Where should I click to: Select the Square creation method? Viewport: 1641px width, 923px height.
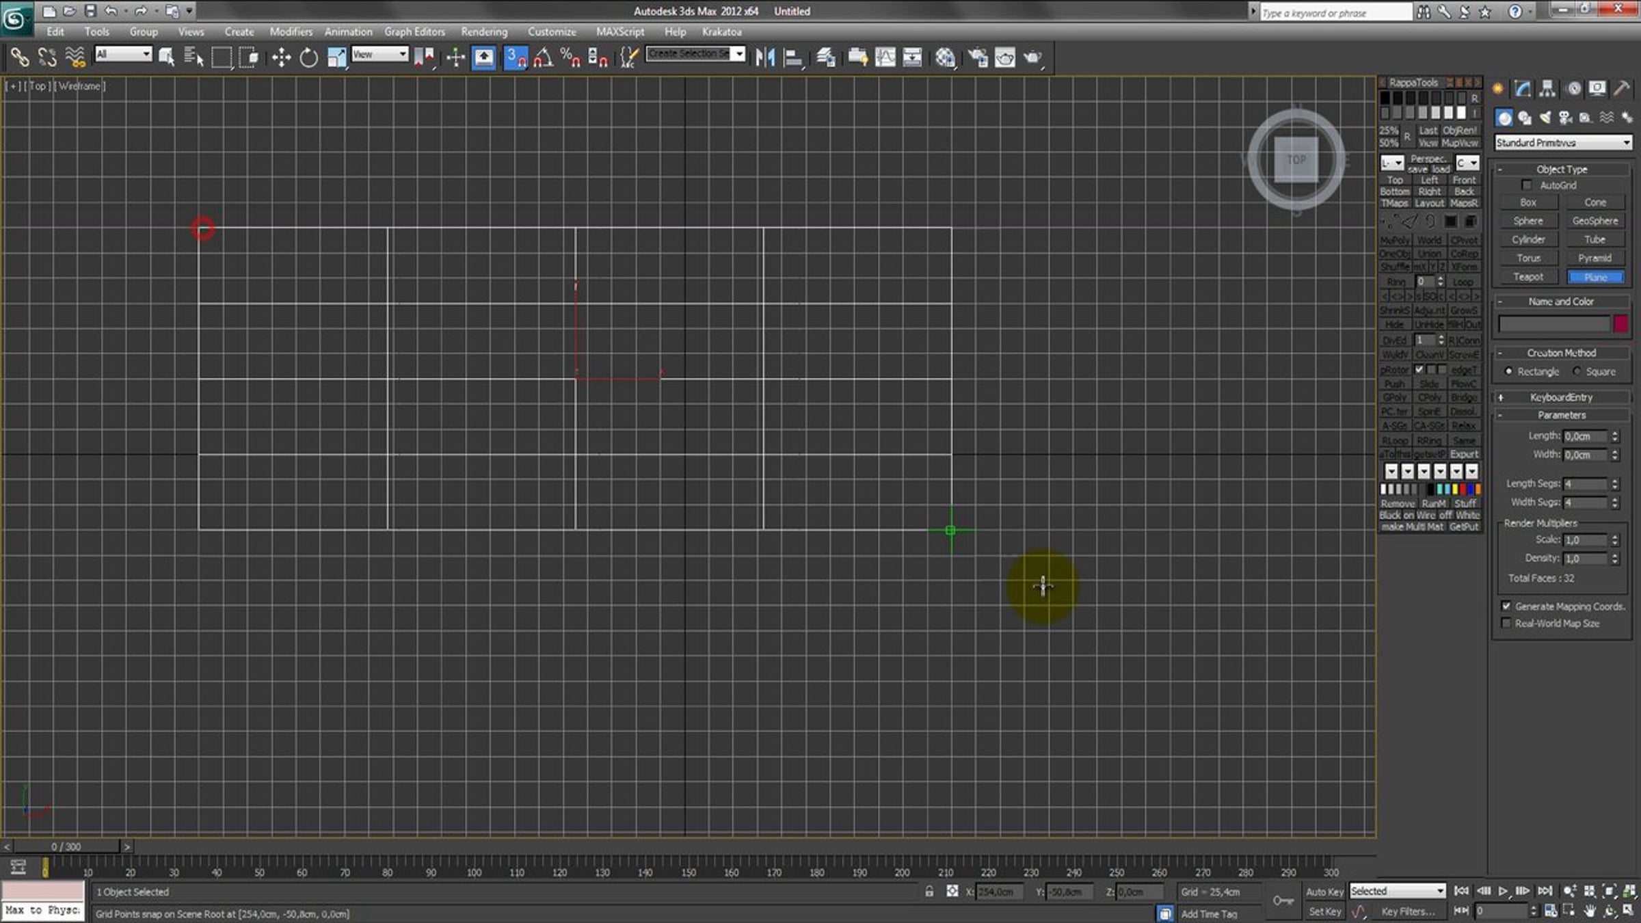click(1577, 372)
